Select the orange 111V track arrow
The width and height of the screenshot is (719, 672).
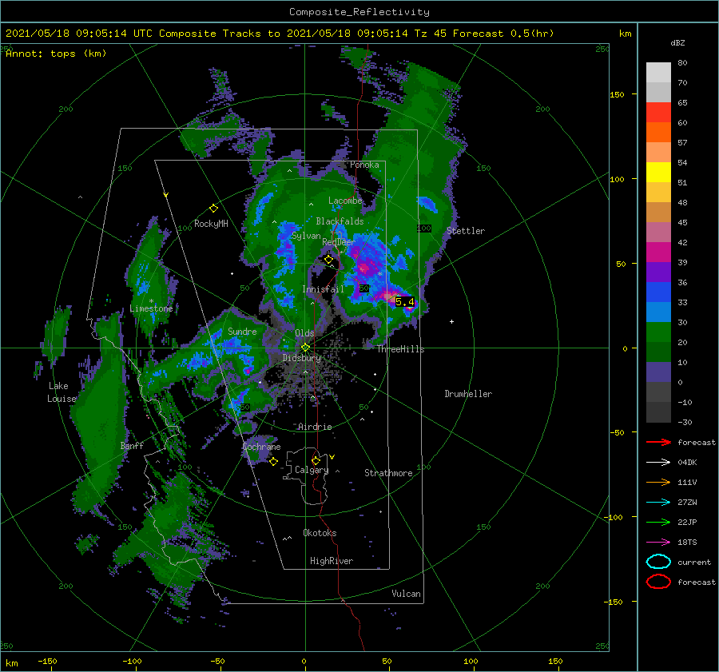pos(658,482)
